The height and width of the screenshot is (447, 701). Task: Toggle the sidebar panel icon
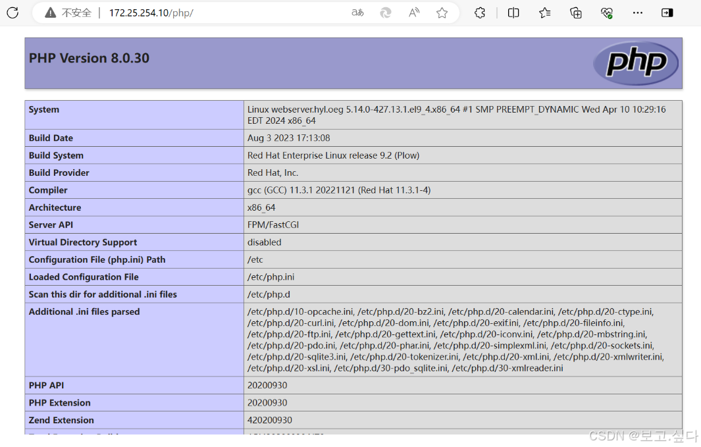pos(667,13)
